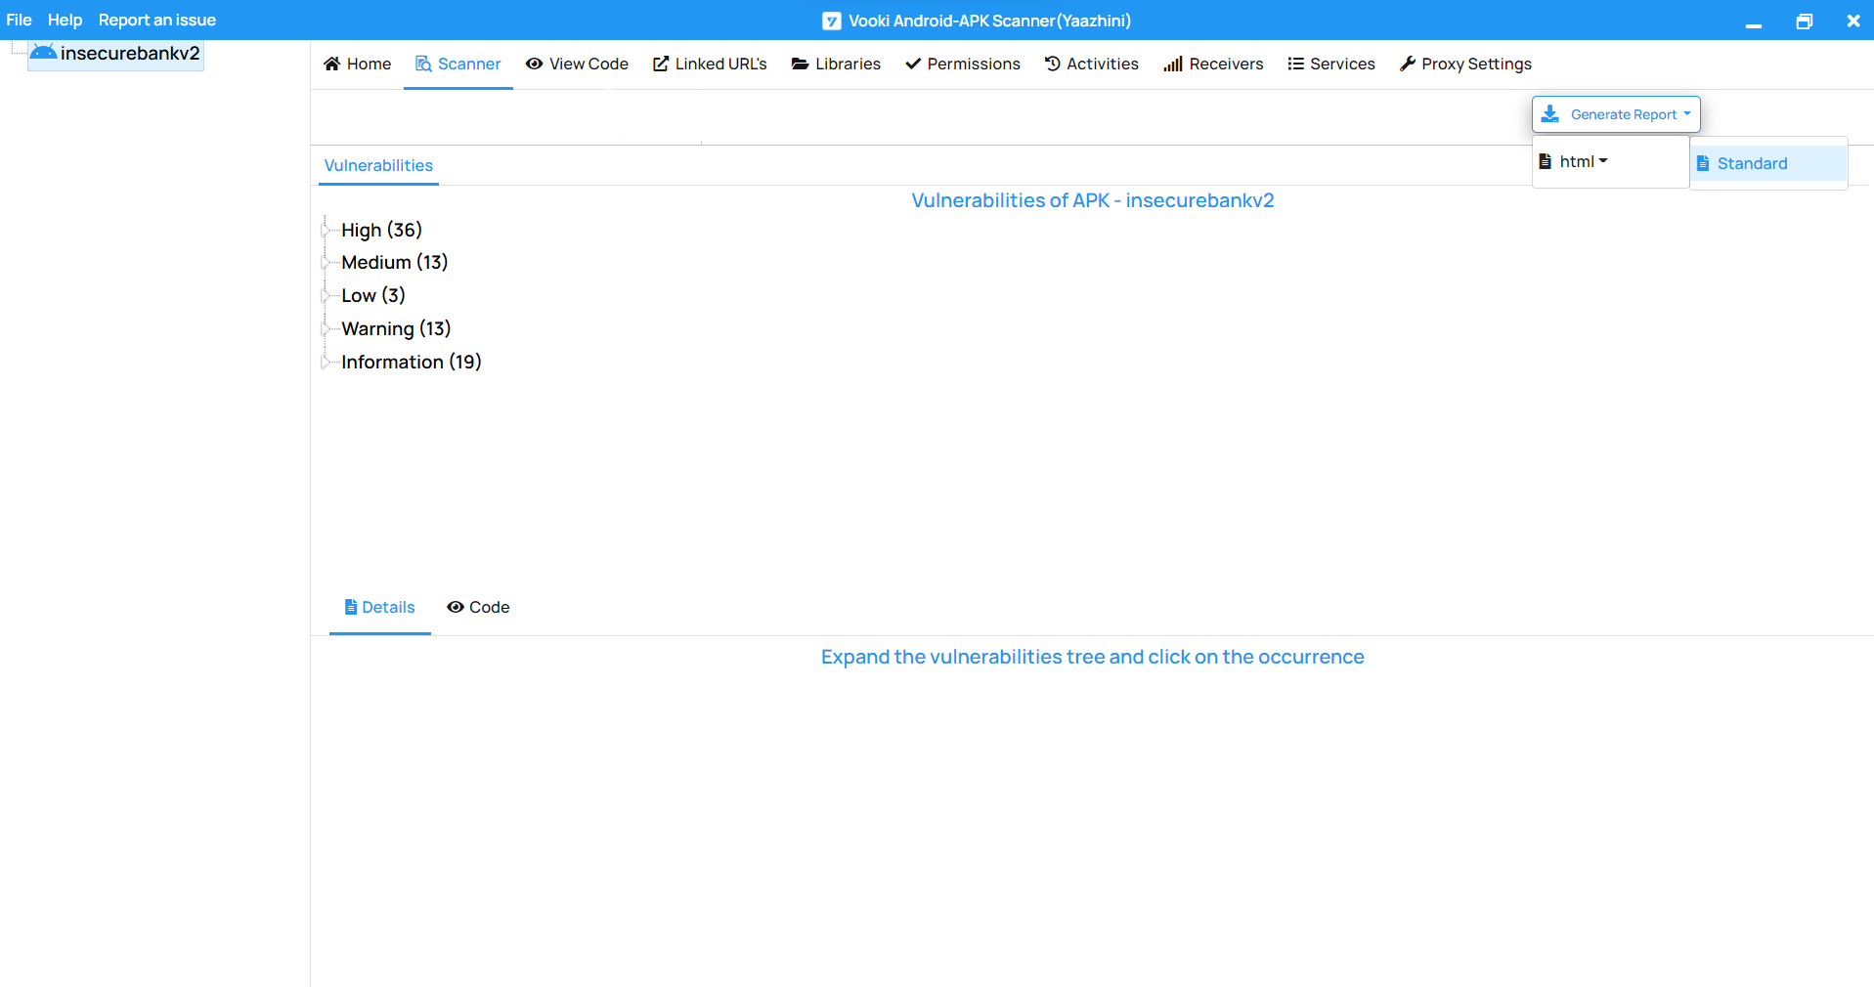Click the Scanner magnifier icon
The height and width of the screenshot is (987, 1874).
(x=423, y=64)
